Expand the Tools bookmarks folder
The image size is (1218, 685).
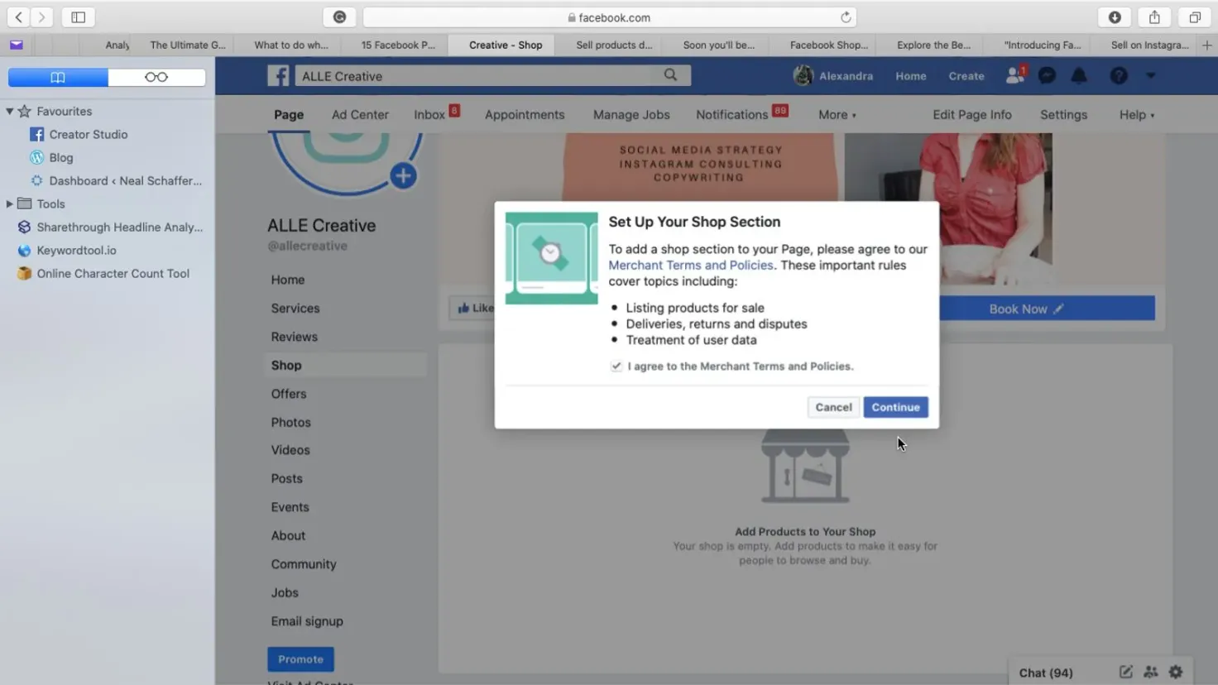pyautogui.click(x=10, y=204)
